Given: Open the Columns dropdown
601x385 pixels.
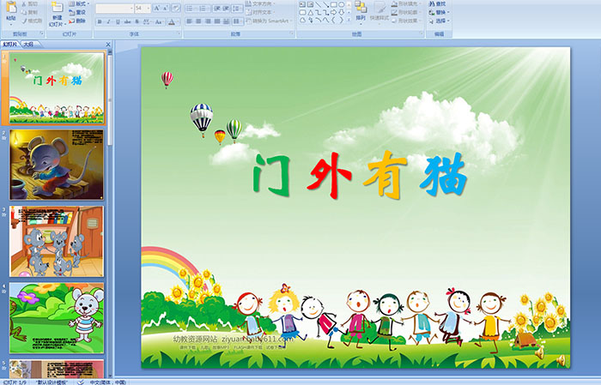Looking at the screenshot, I should coord(237,21).
